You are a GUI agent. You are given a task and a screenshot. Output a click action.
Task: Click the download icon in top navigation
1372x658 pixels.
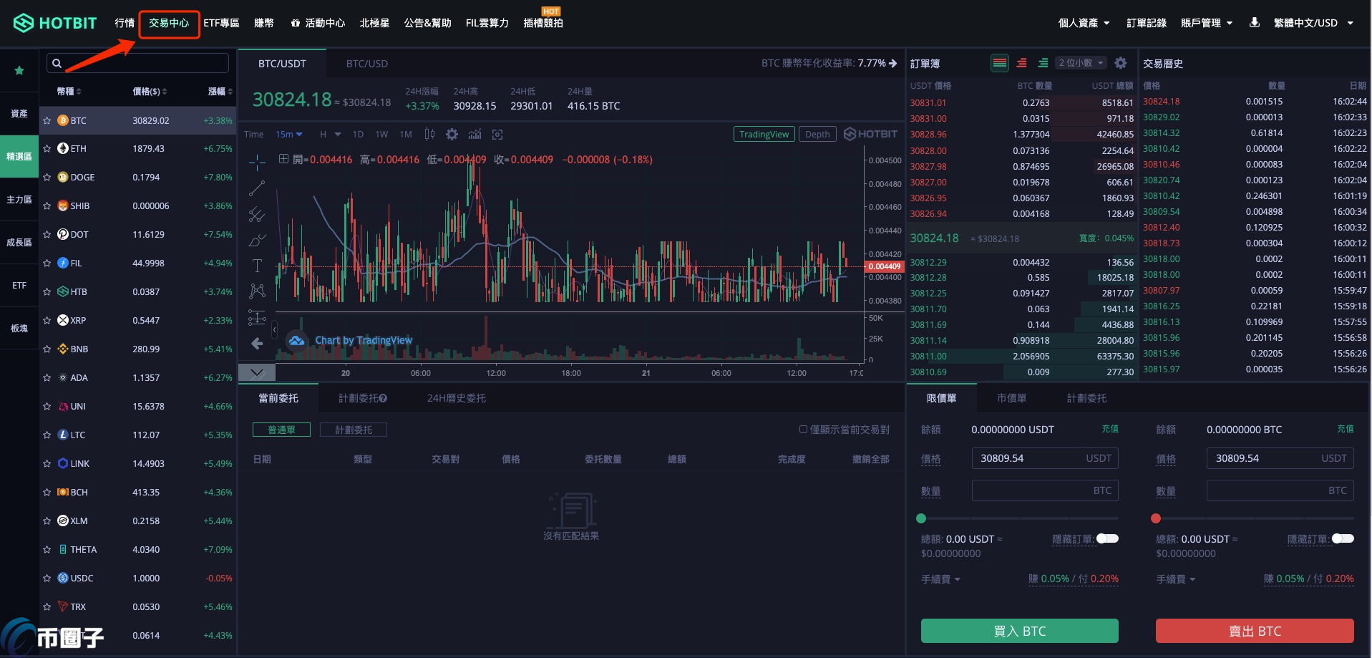click(1254, 23)
